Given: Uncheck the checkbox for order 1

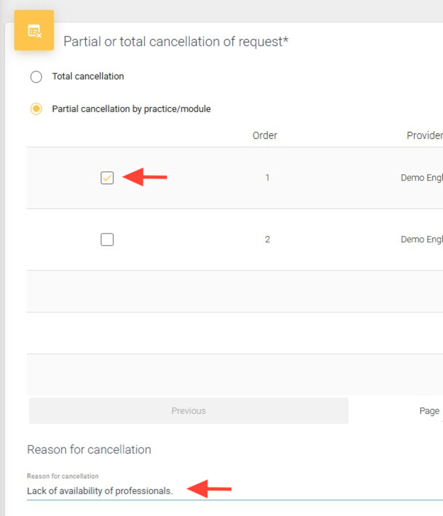Looking at the screenshot, I should 107,178.
